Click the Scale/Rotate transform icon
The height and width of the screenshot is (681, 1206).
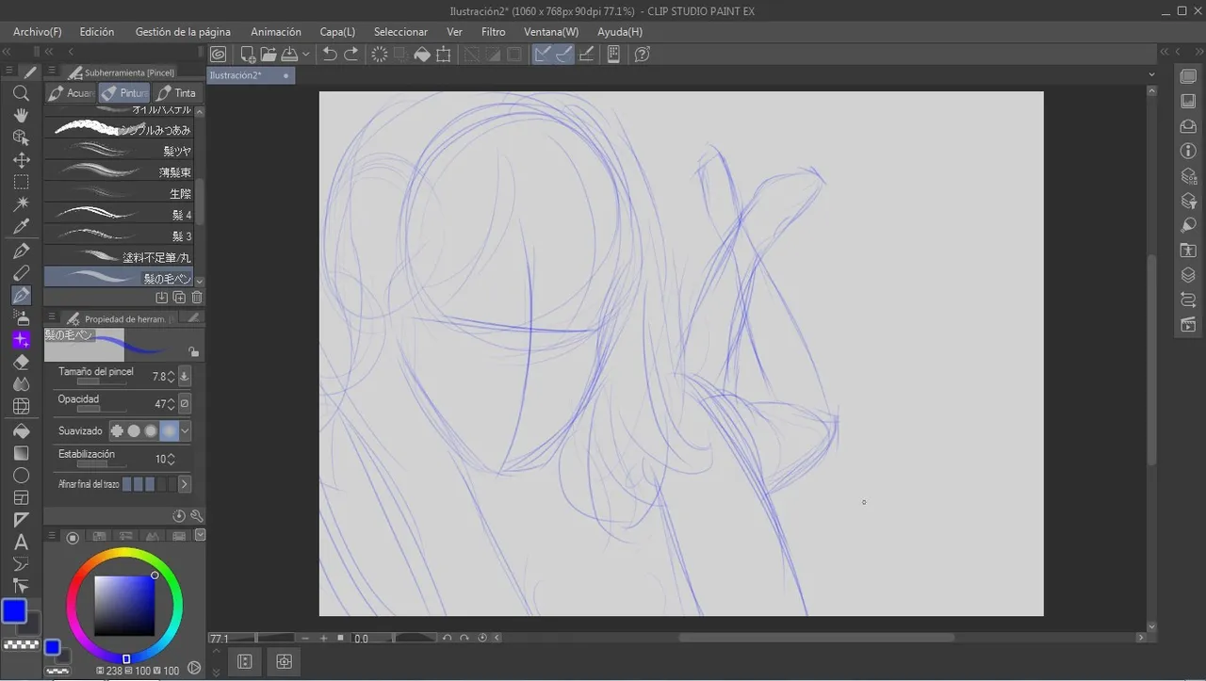pos(444,55)
